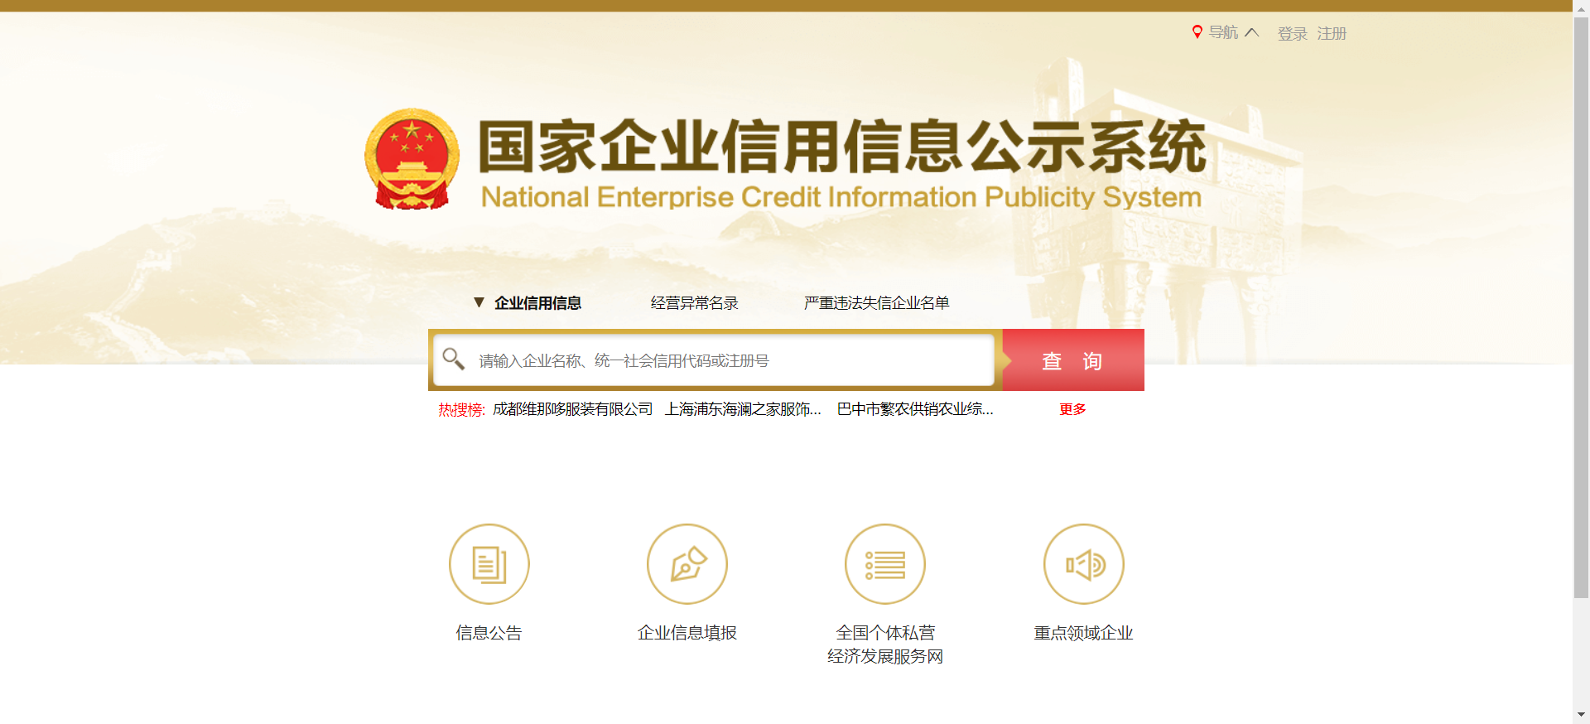Switch to the 严重违法失信企业名单 tab
This screenshot has height=724, width=1590.
[876, 303]
